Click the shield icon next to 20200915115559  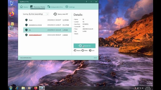tap(26, 25)
